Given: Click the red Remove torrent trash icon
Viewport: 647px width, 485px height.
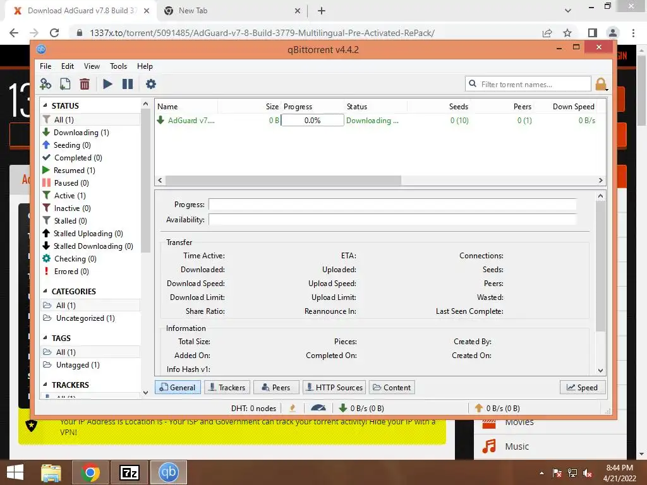Looking at the screenshot, I should pyautogui.click(x=85, y=84).
